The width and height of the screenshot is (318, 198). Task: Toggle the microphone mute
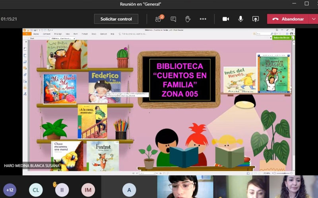click(240, 19)
